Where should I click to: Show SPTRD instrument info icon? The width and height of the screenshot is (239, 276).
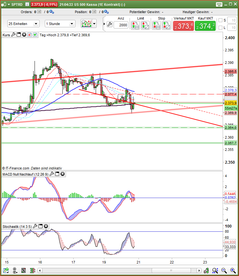pyautogui.click(x=27, y=4)
